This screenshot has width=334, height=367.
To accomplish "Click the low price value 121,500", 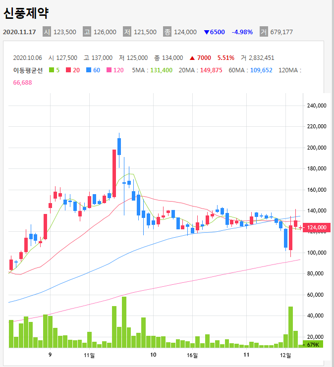I will click(x=145, y=32).
